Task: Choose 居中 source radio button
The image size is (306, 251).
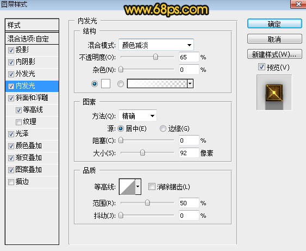Action: tap(121, 128)
